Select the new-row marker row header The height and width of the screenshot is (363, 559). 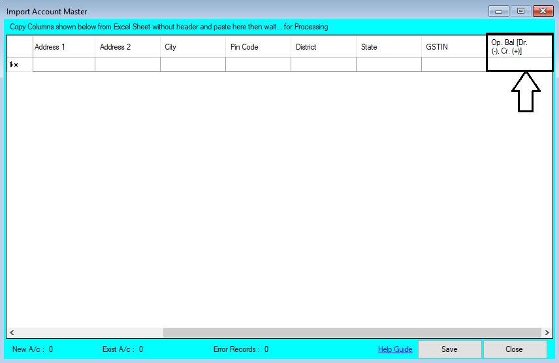coord(20,65)
